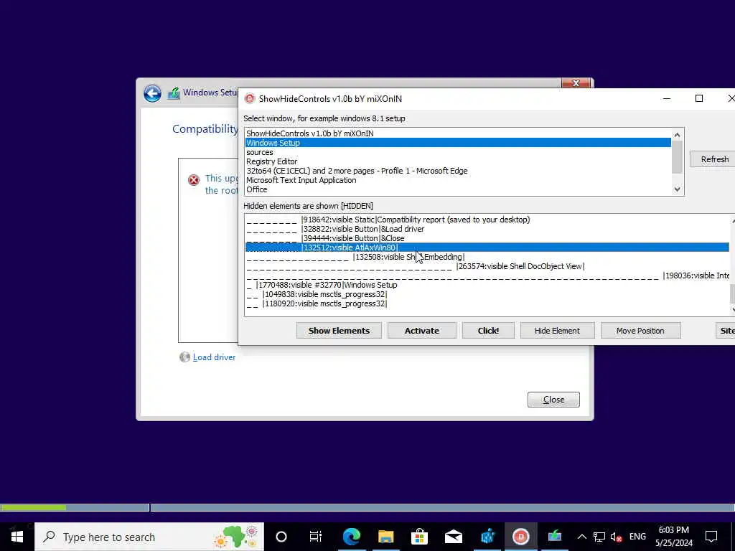Open the network status tray icon
The width and height of the screenshot is (735, 551).
pos(599,537)
